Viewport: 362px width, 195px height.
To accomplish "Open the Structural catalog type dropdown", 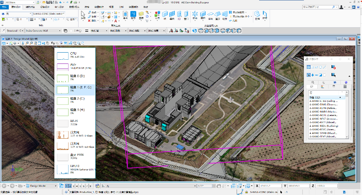I will (21, 30).
